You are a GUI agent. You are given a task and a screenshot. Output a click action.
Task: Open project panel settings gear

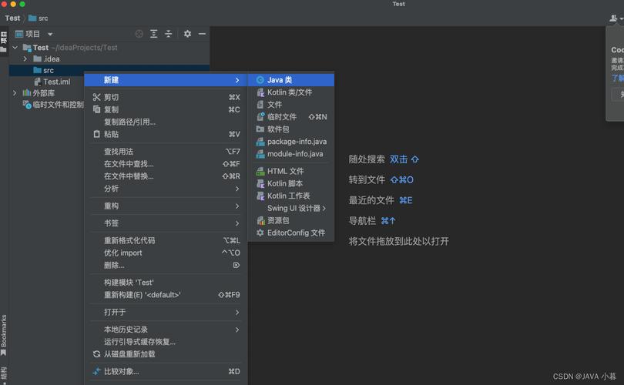(187, 34)
